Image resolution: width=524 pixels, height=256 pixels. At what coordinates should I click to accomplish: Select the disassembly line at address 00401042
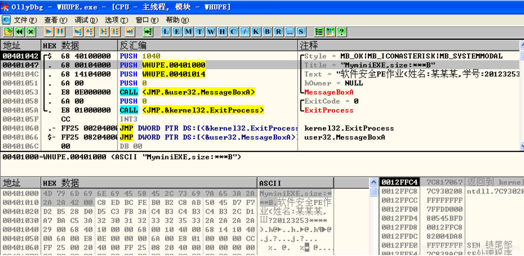260,56
